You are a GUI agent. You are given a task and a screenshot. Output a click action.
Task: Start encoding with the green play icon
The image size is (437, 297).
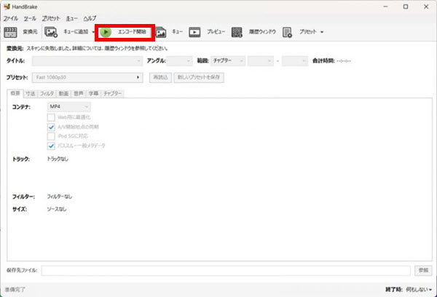click(106, 32)
